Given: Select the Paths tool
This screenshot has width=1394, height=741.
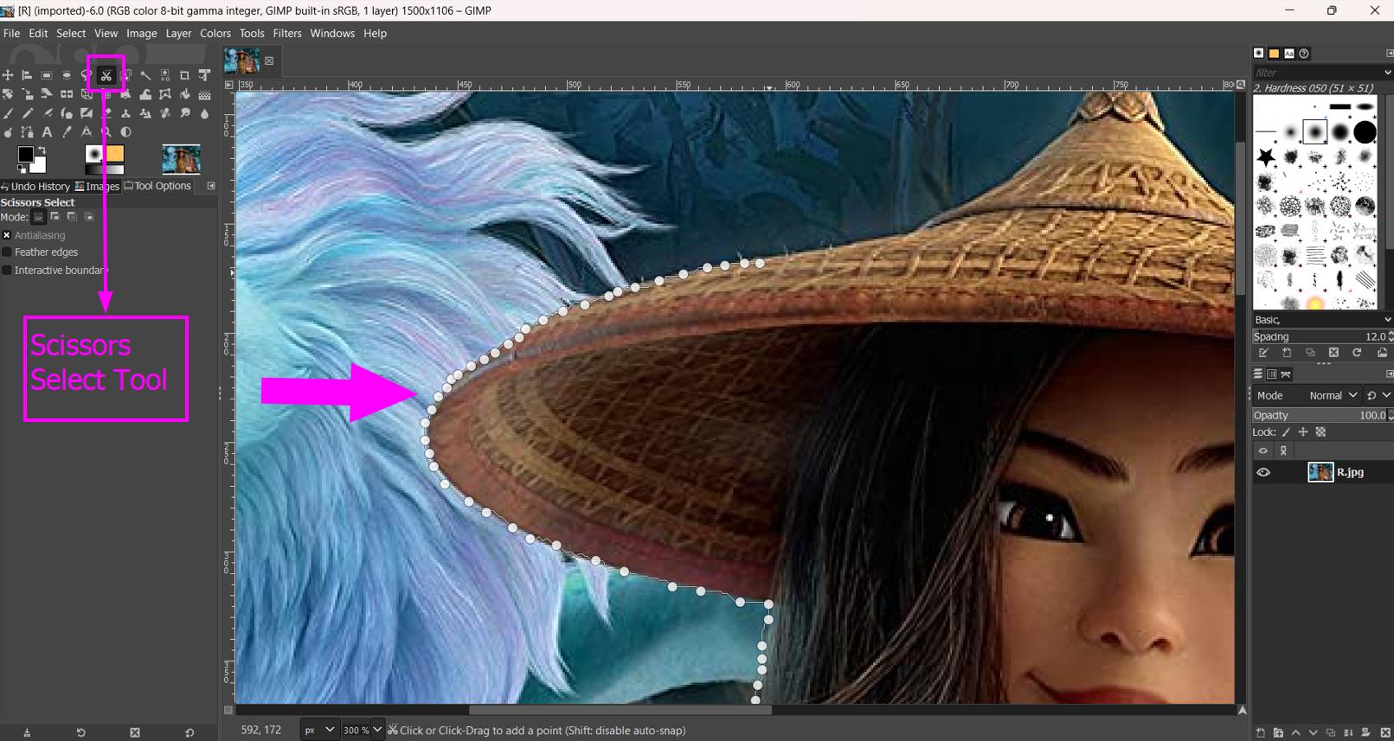Looking at the screenshot, I should pyautogui.click(x=27, y=132).
